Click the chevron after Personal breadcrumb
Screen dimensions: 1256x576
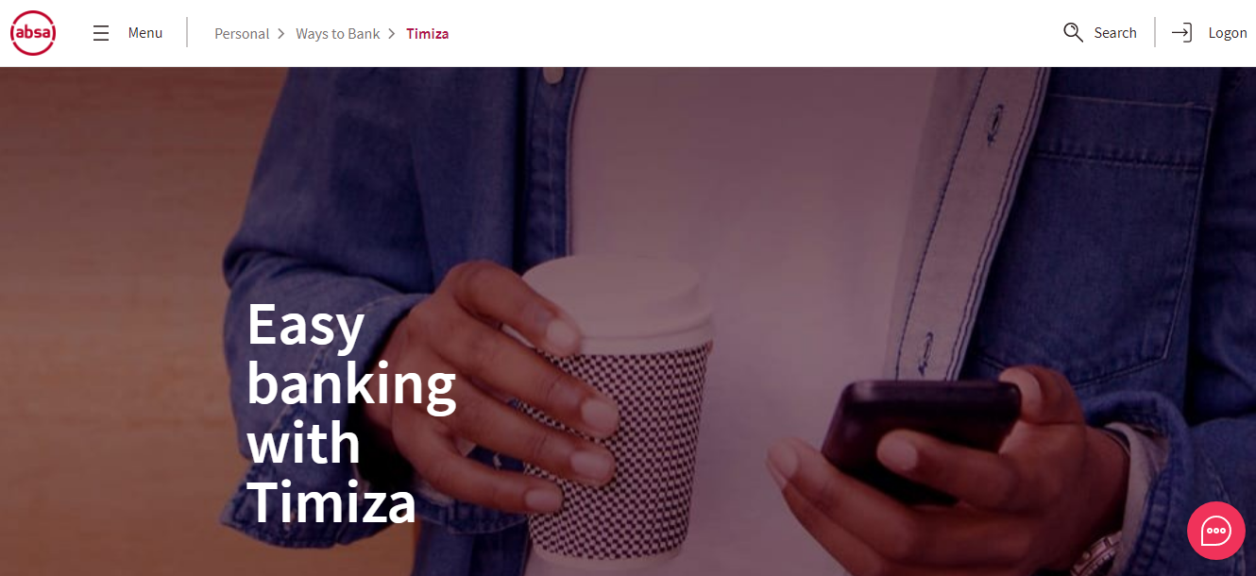280,34
